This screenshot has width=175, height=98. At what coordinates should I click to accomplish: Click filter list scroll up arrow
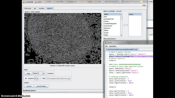click(x=121, y=14)
